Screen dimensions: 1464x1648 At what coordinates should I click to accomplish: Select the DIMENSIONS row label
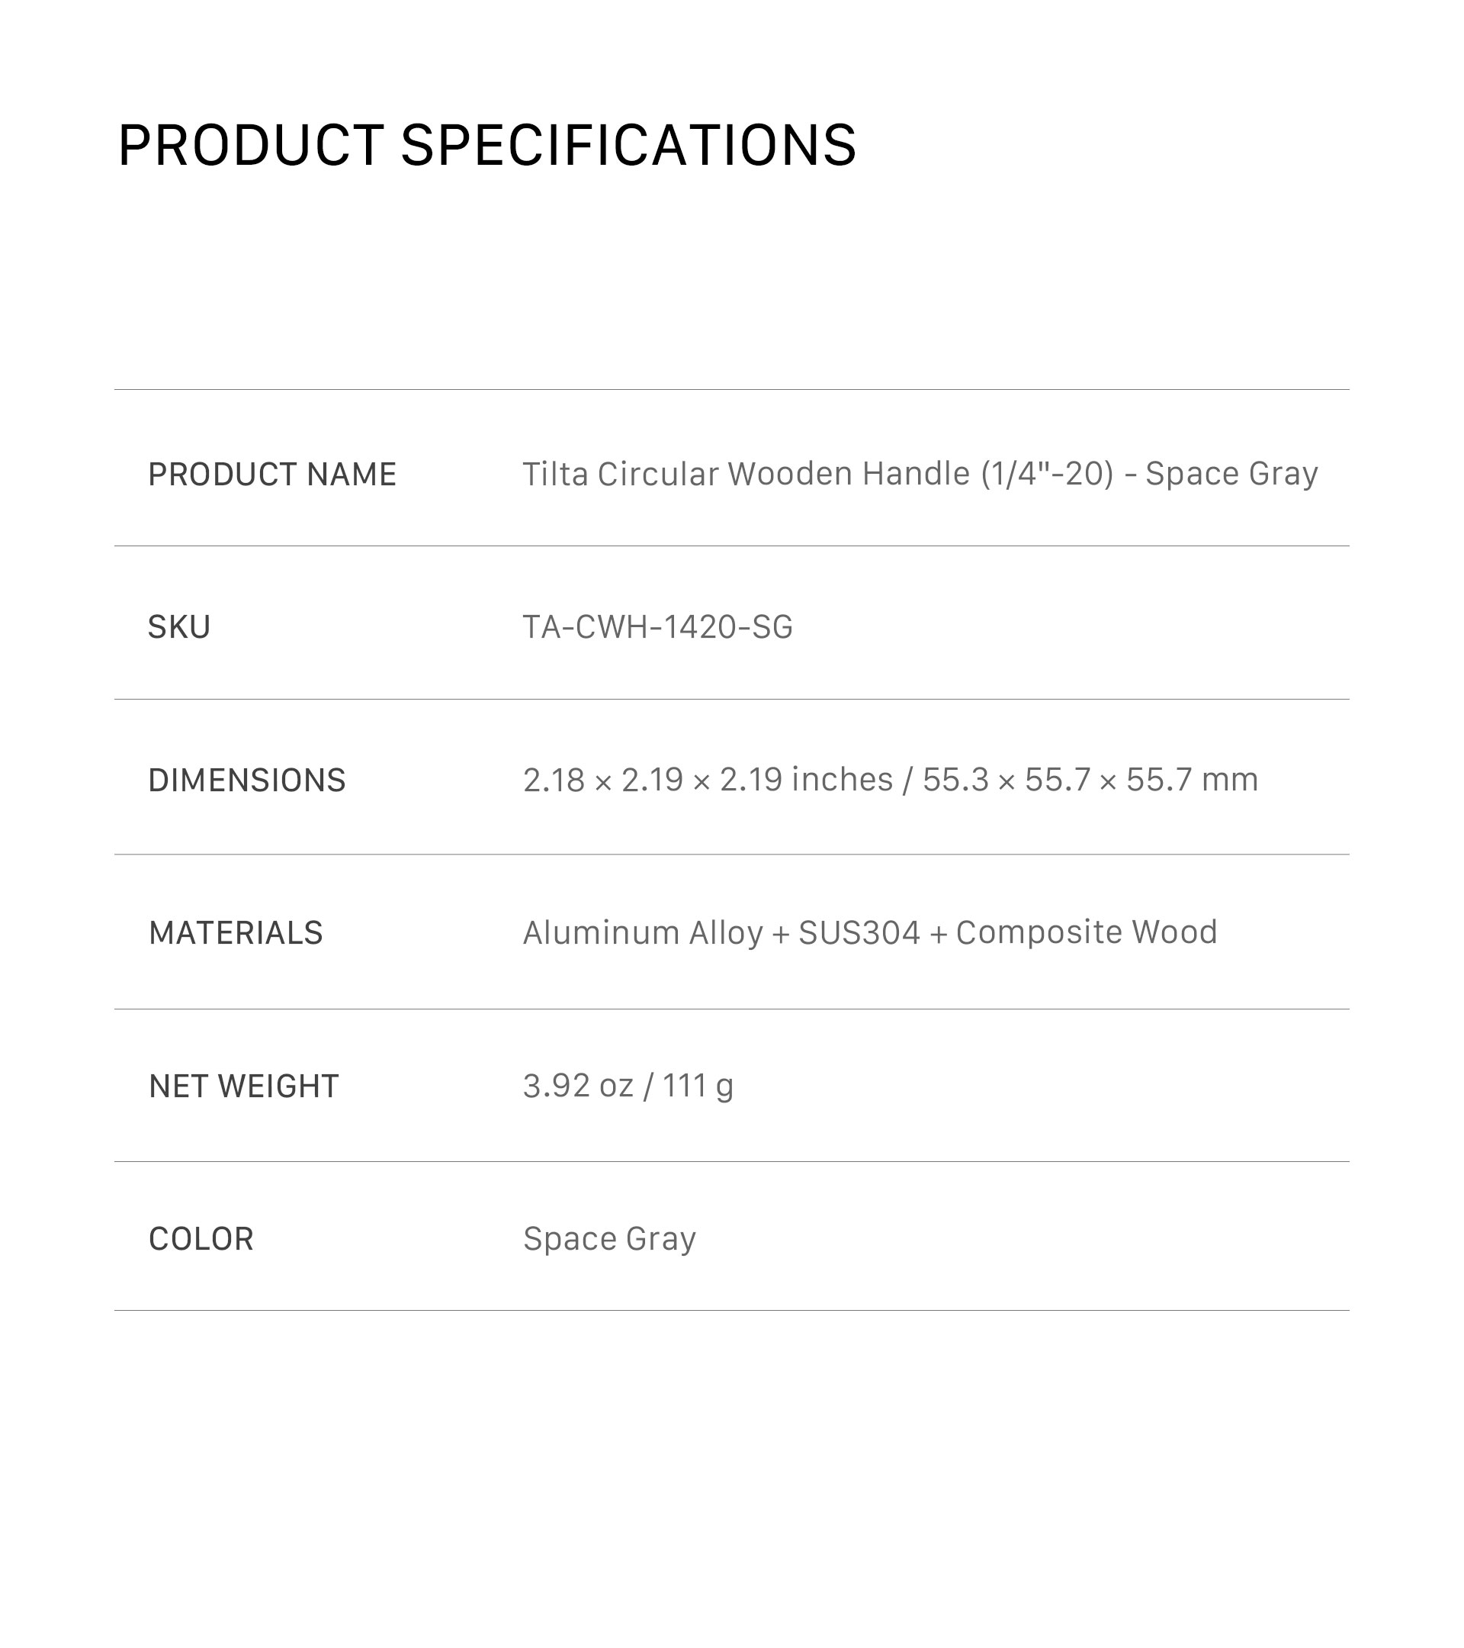[246, 781]
